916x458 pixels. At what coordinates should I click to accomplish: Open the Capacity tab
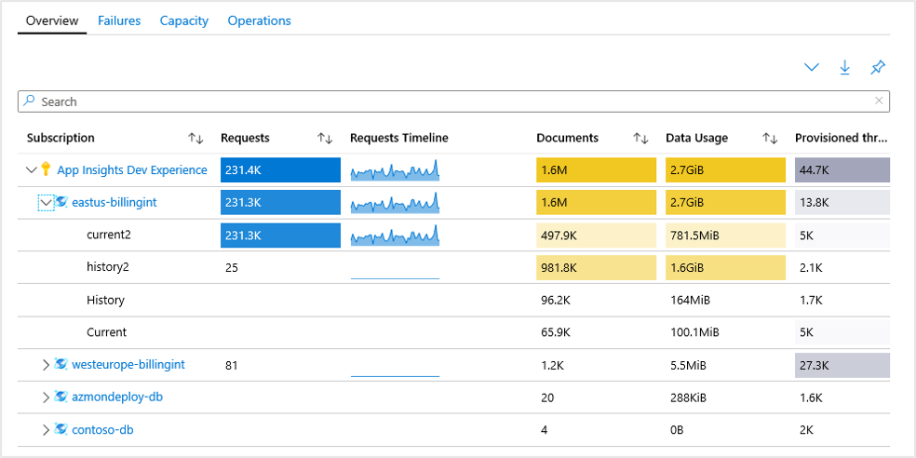point(183,20)
